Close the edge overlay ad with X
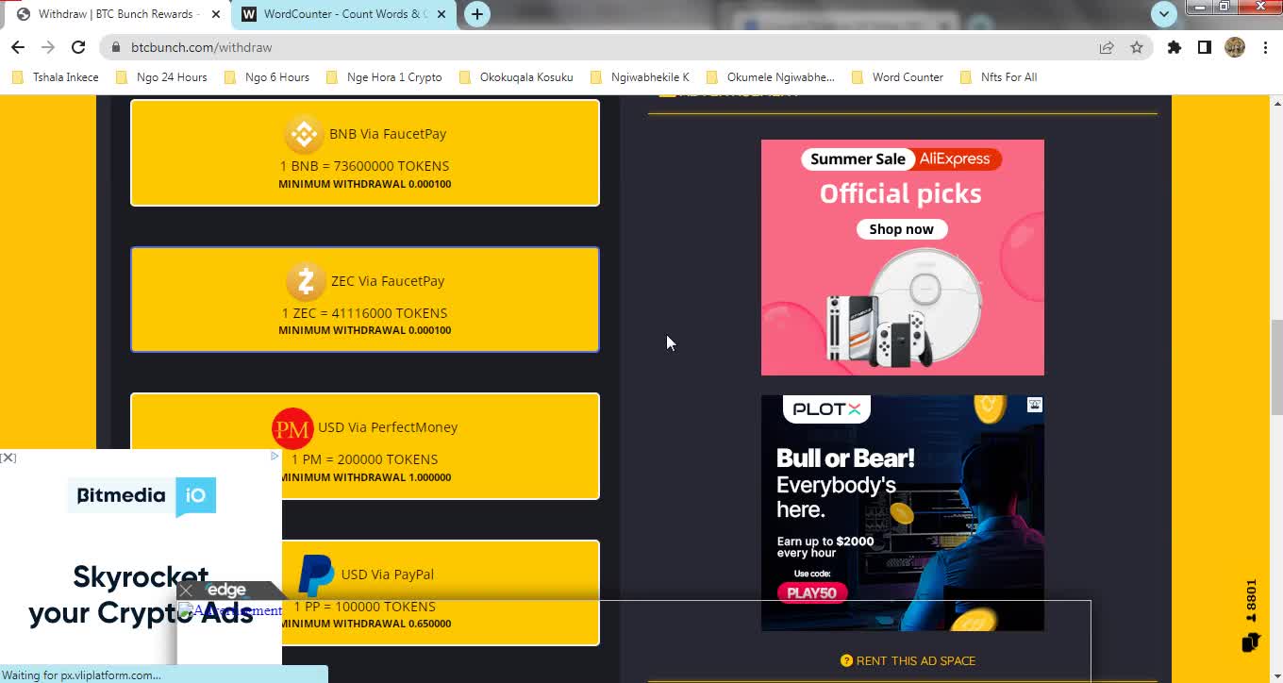The image size is (1283, 683). (x=186, y=591)
